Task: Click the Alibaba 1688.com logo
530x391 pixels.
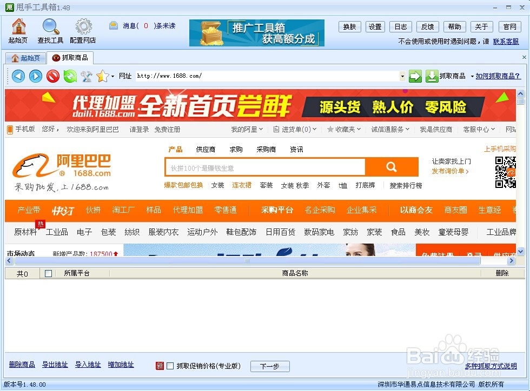Action: pyautogui.click(x=62, y=166)
